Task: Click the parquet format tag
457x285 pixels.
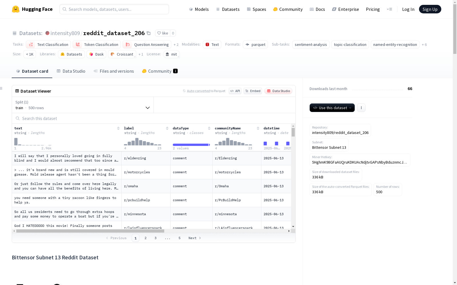Action: [255, 44]
